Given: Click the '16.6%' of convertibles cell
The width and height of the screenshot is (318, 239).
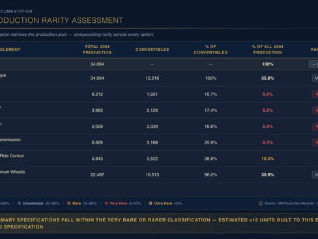Looking at the screenshot, I should pyautogui.click(x=210, y=127).
